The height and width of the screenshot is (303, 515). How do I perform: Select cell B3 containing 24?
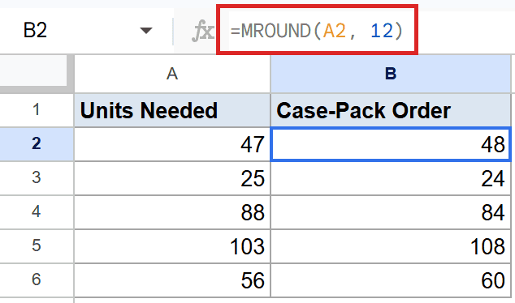(391, 178)
